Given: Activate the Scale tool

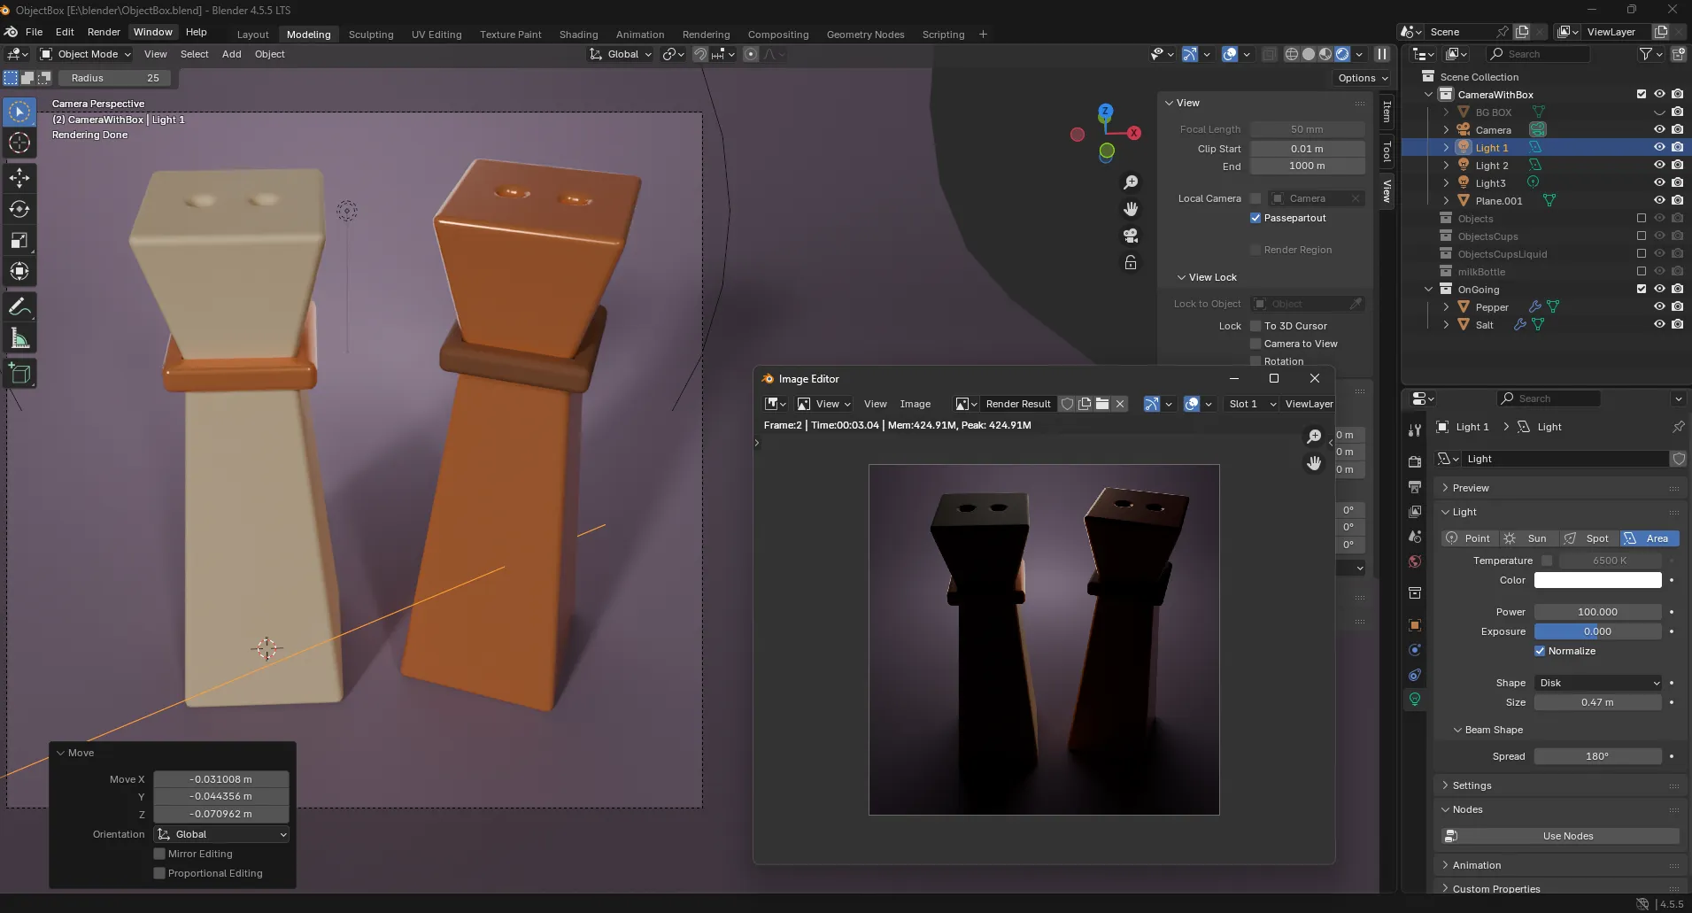Looking at the screenshot, I should coord(19,241).
